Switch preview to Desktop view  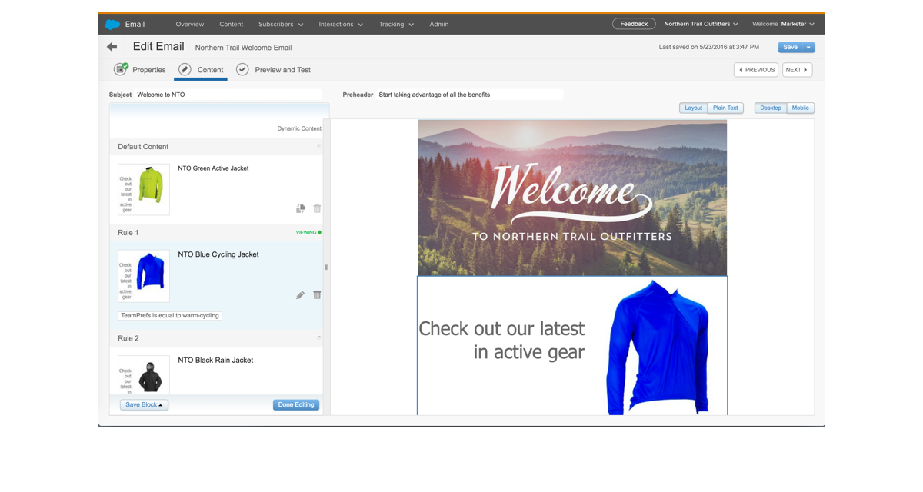point(770,108)
